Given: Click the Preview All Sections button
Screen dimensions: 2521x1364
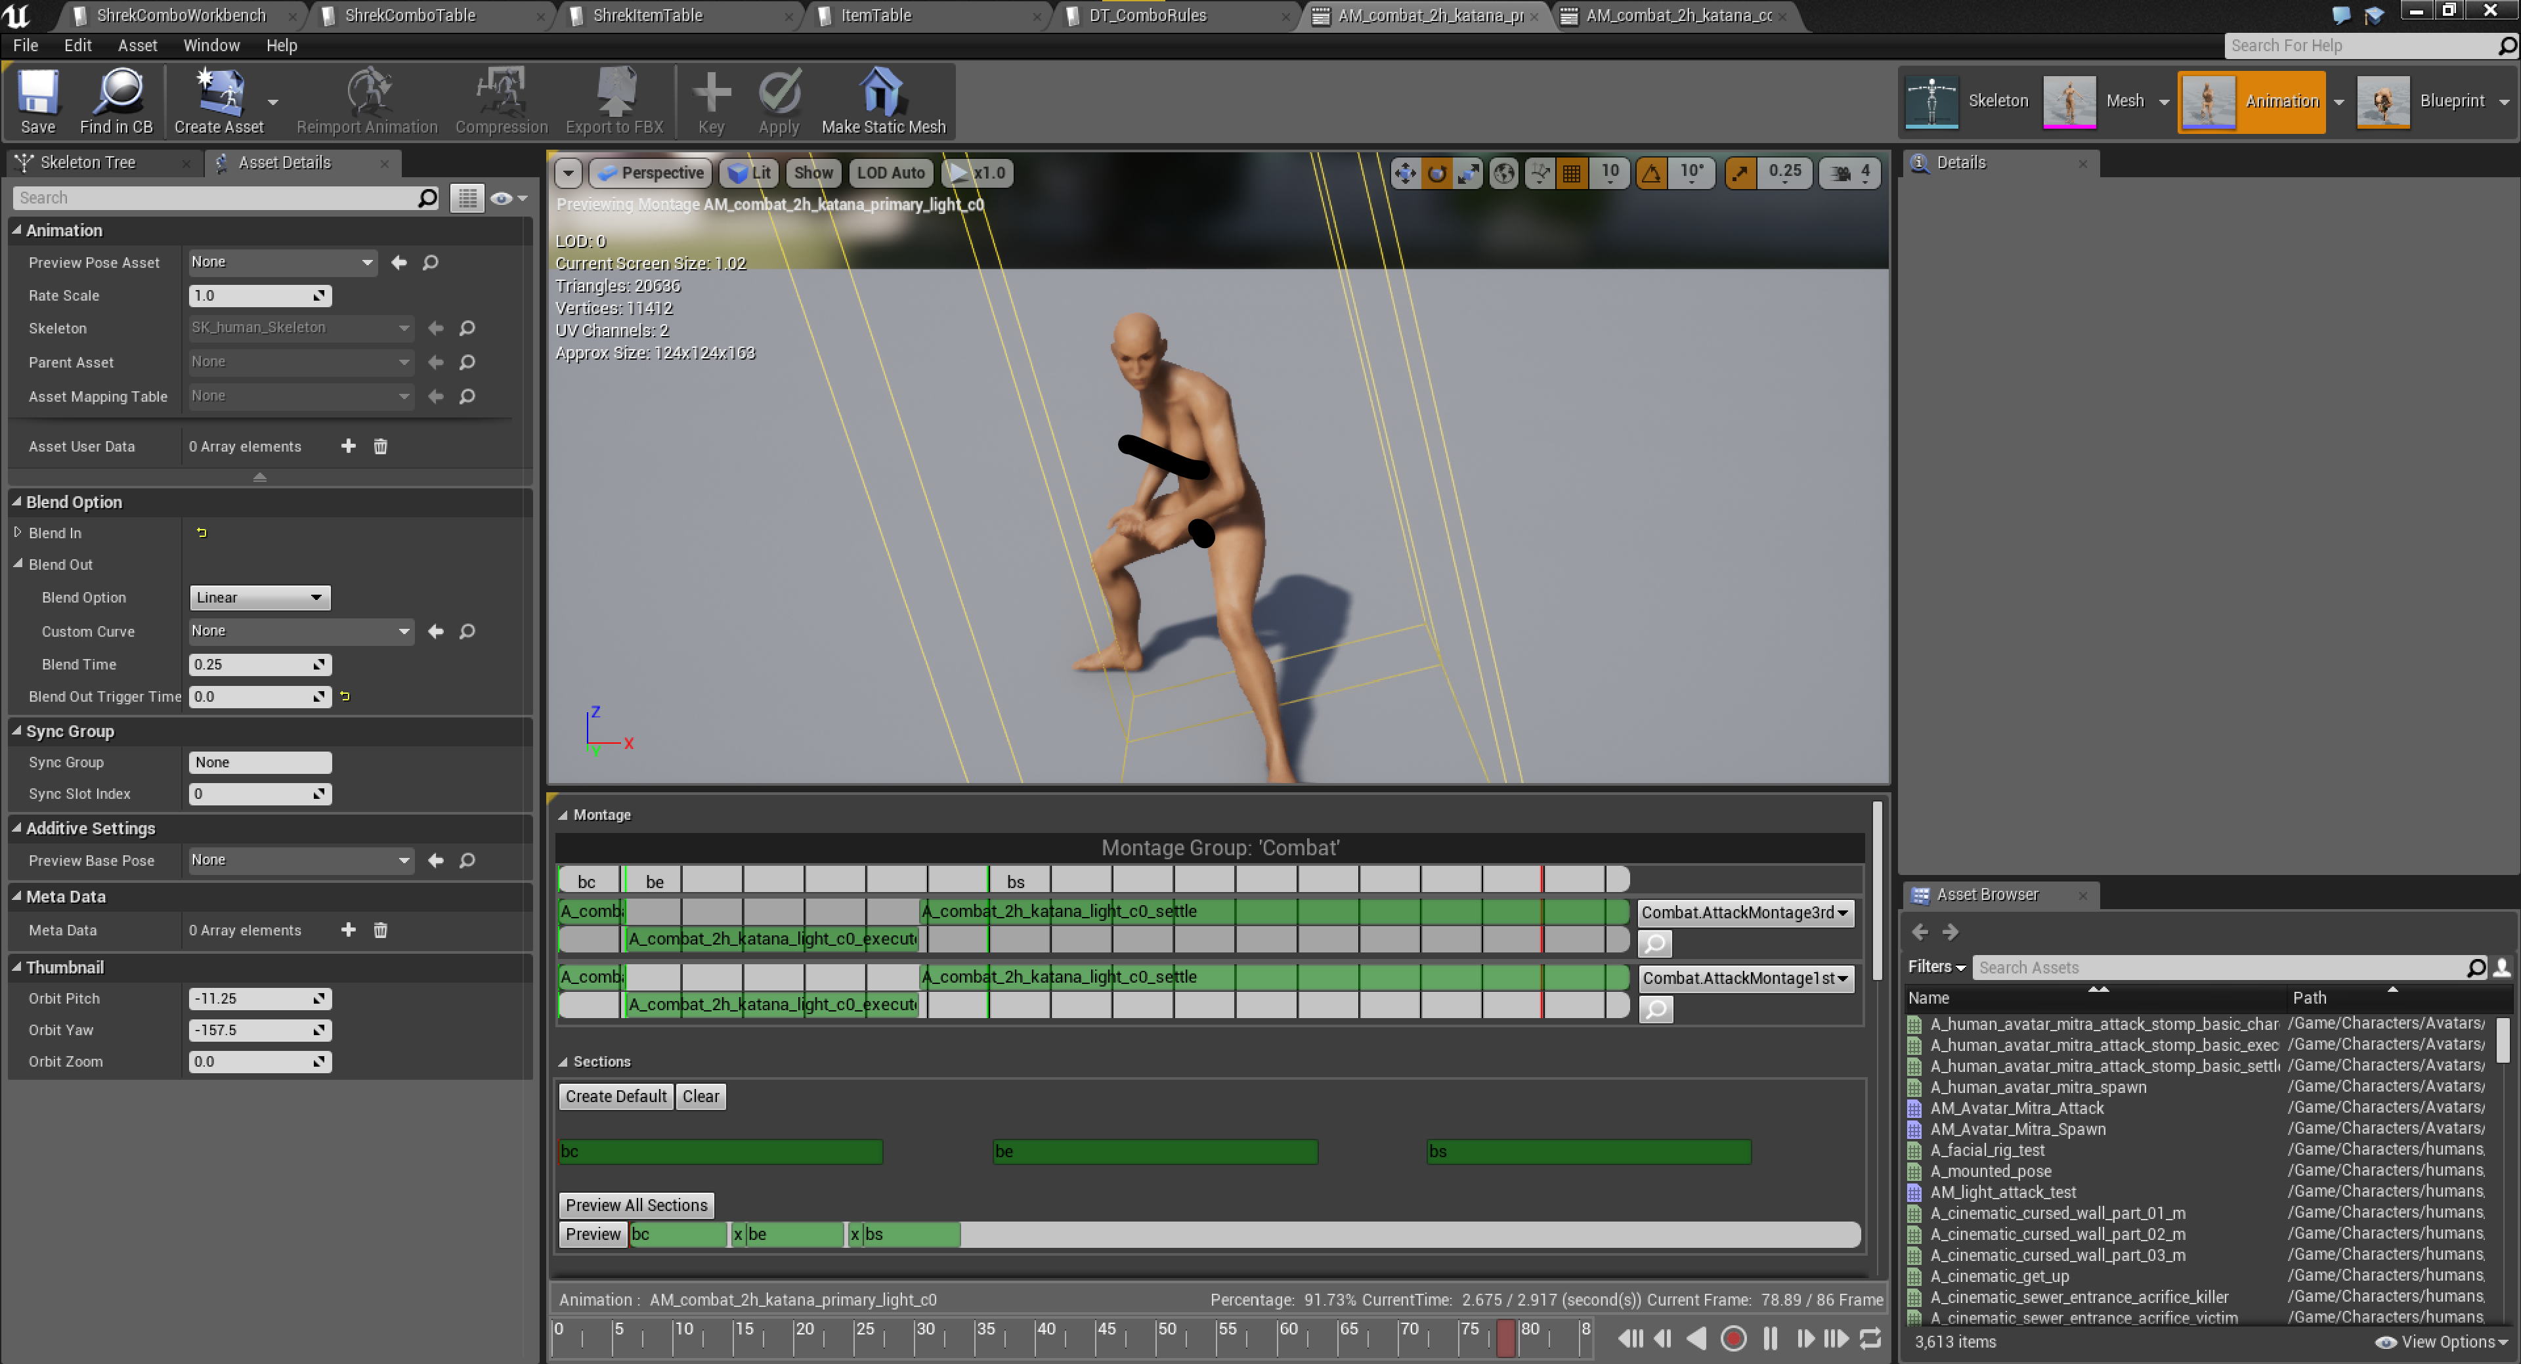Looking at the screenshot, I should [636, 1204].
